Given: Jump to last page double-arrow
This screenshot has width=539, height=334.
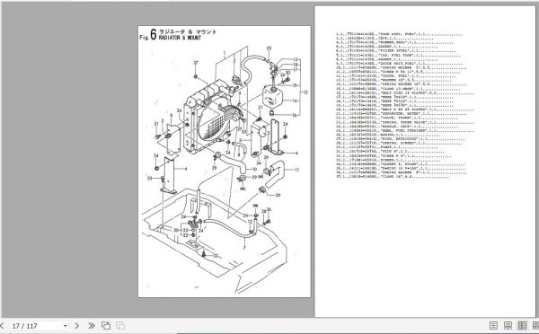Looking at the screenshot, I should tap(91, 325).
